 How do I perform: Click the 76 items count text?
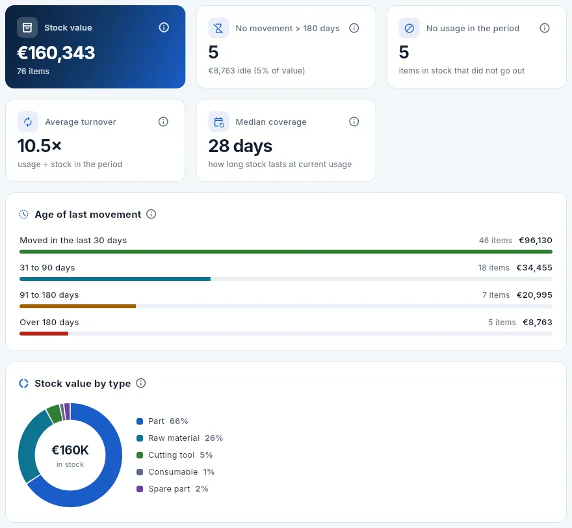[x=33, y=71]
